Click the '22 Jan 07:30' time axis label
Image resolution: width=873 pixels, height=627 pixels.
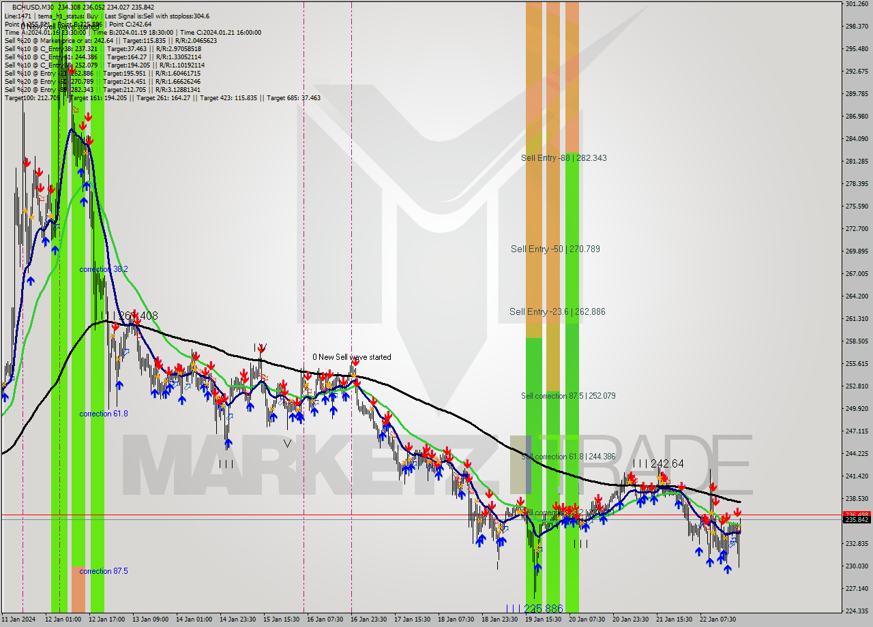[717, 620]
